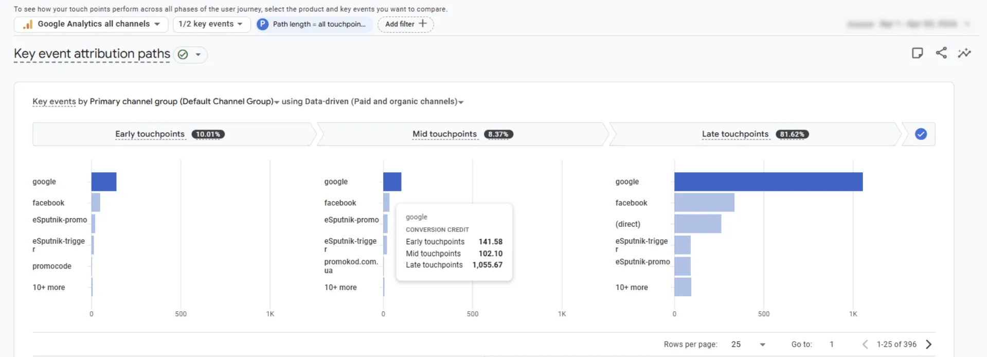This screenshot has width=987, height=357.
Task: Click the 10+ more bar in Late touchpoints
Action: [x=683, y=287]
